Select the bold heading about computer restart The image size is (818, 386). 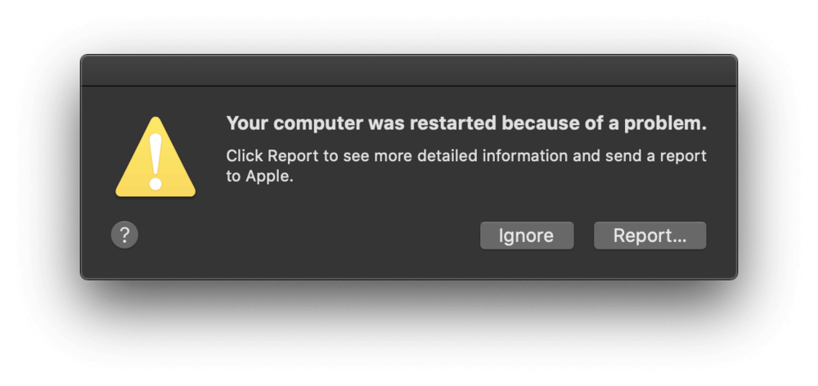pos(466,124)
